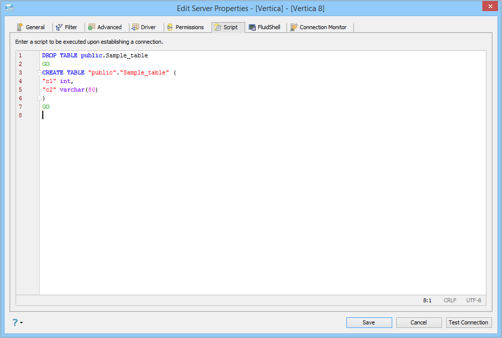Image resolution: width=502 pixels, height=338 pixels.
Task: Click line number 5 in gutter
Action: [x=20, y=90]
